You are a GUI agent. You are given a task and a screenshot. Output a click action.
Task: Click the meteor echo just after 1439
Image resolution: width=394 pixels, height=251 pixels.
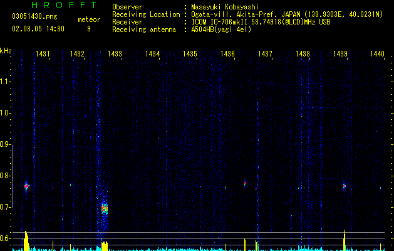pos(345,186)
